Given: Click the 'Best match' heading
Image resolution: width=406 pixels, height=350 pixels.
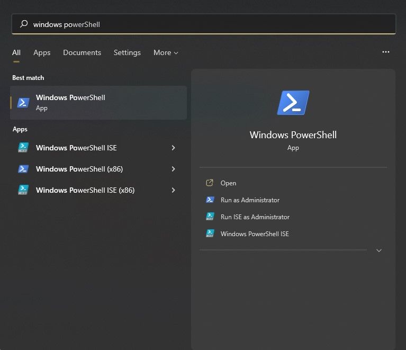Looking at the screenshot, I should (x=28, y=78).
